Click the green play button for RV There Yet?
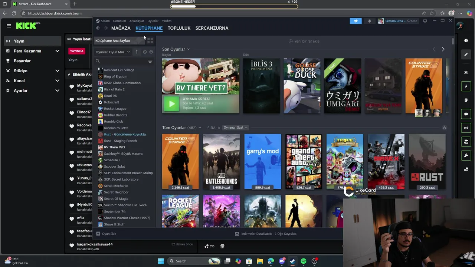The width and height of the screenshot is (475, 267). (171, 104)
